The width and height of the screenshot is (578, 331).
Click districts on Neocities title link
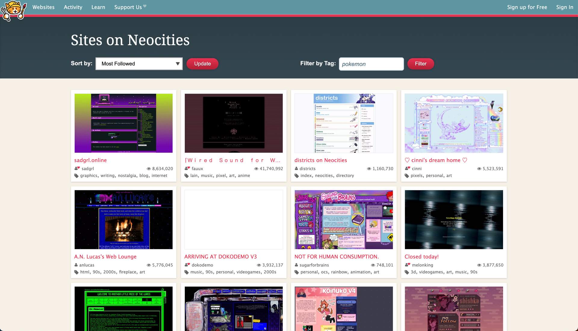(321, 160)
